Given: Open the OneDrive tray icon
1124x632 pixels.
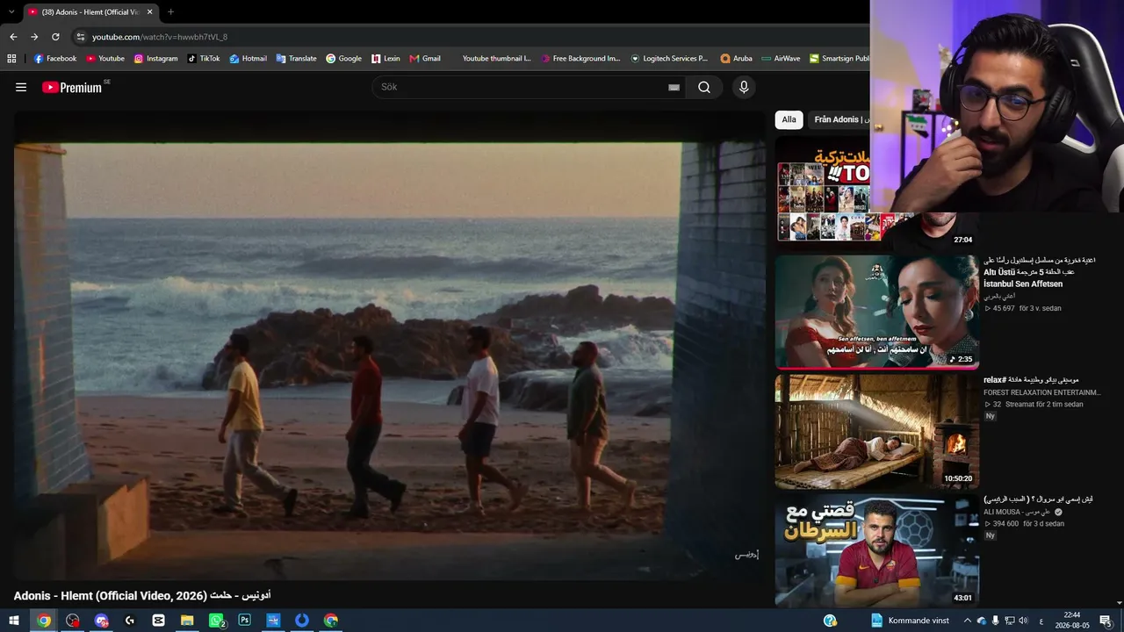Looking at the screenshot, I should click(981, 621).
